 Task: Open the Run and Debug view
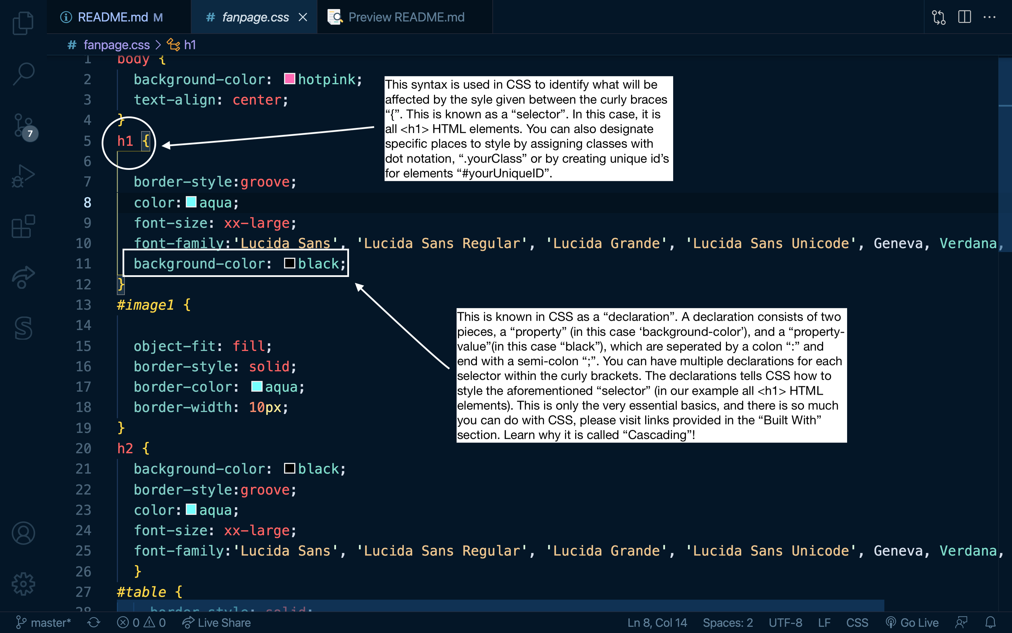[23, 176]
